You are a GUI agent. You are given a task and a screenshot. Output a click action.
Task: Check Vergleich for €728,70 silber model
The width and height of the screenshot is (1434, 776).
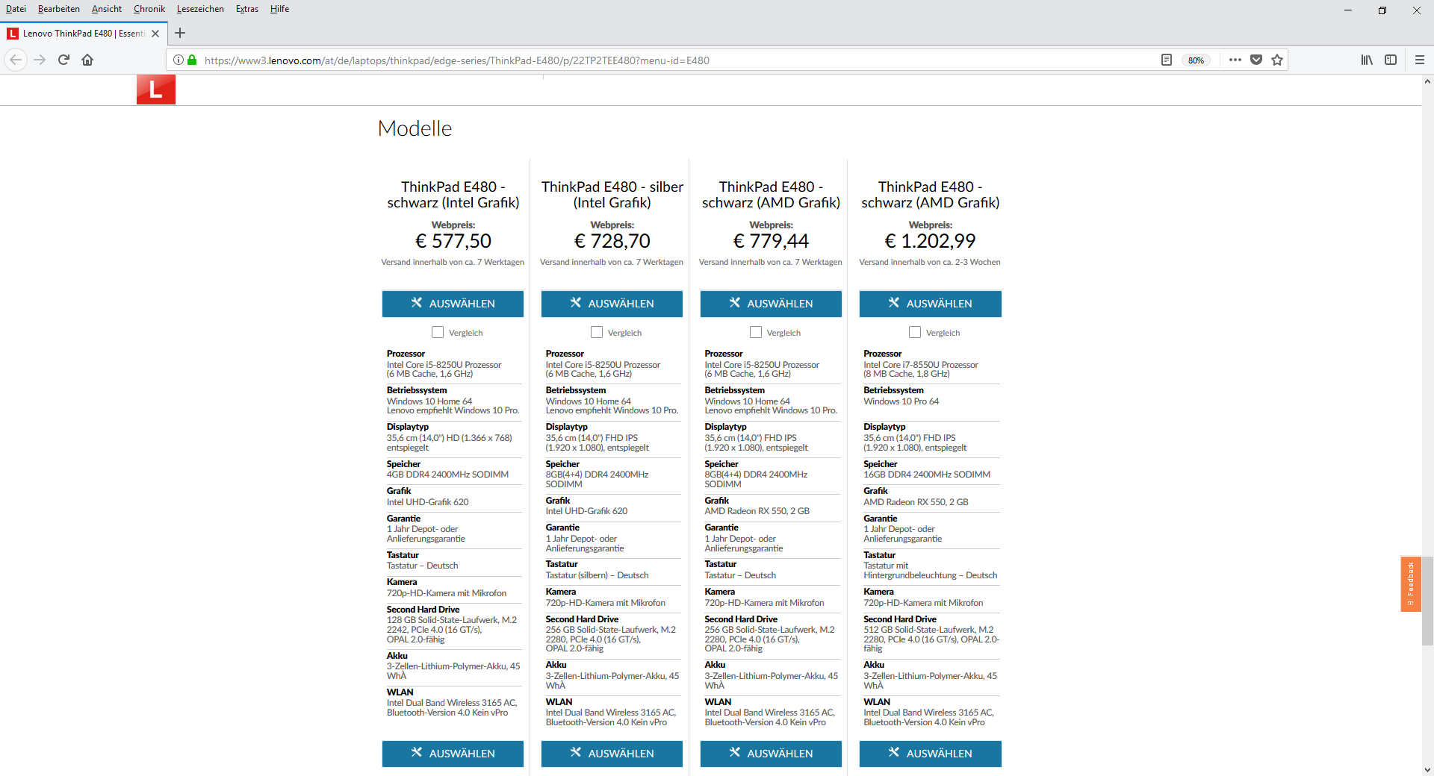click(x=597, y=332)
